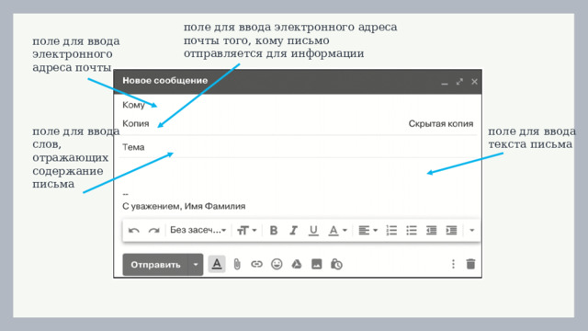Image resolution: width=588 pixels, height=331 pixels.
Task: Click the signature text 'С уважением, Имя Фамилия'
Action: pyautogui.click(x=184, y=206)
